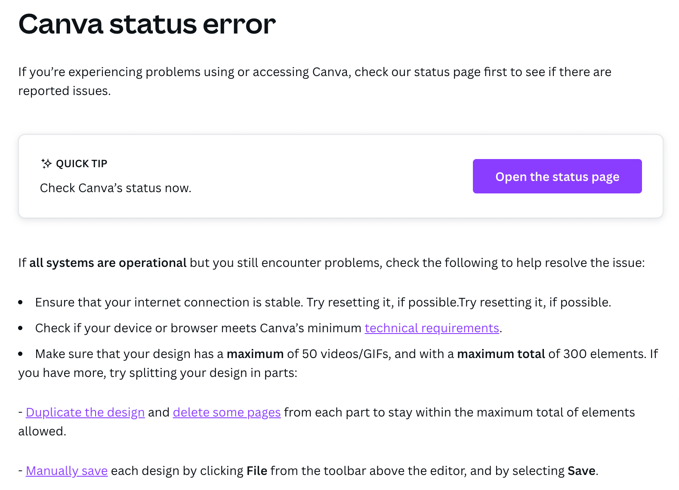
Task: Click the Ensure that your internet connection sentence
Action: point(169,302)
